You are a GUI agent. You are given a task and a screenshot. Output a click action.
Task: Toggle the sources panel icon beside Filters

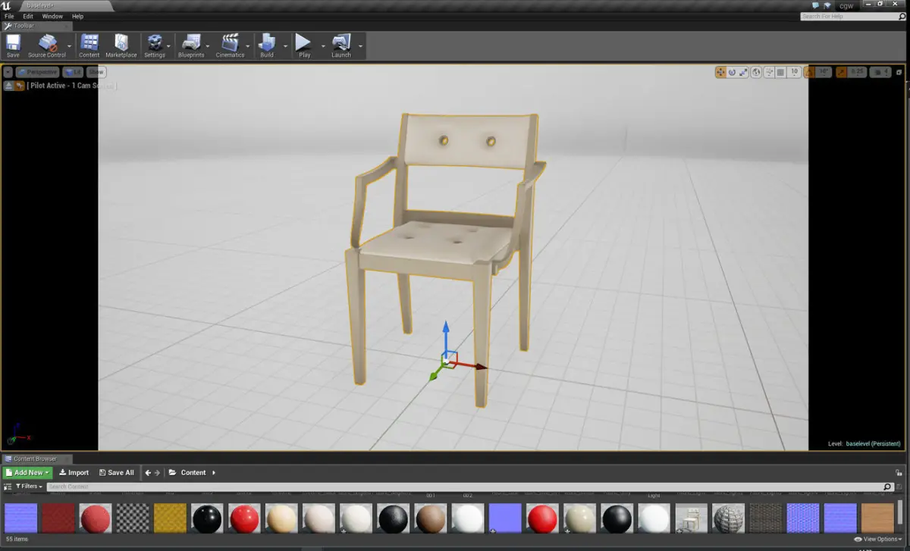[8, 486]
